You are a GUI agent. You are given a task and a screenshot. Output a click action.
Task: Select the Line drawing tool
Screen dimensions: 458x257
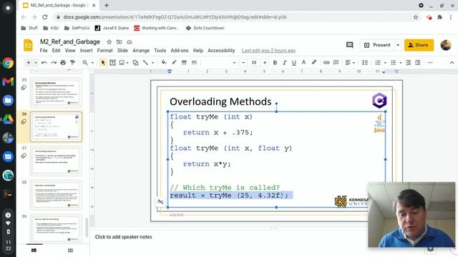click(x=145, y=63)
